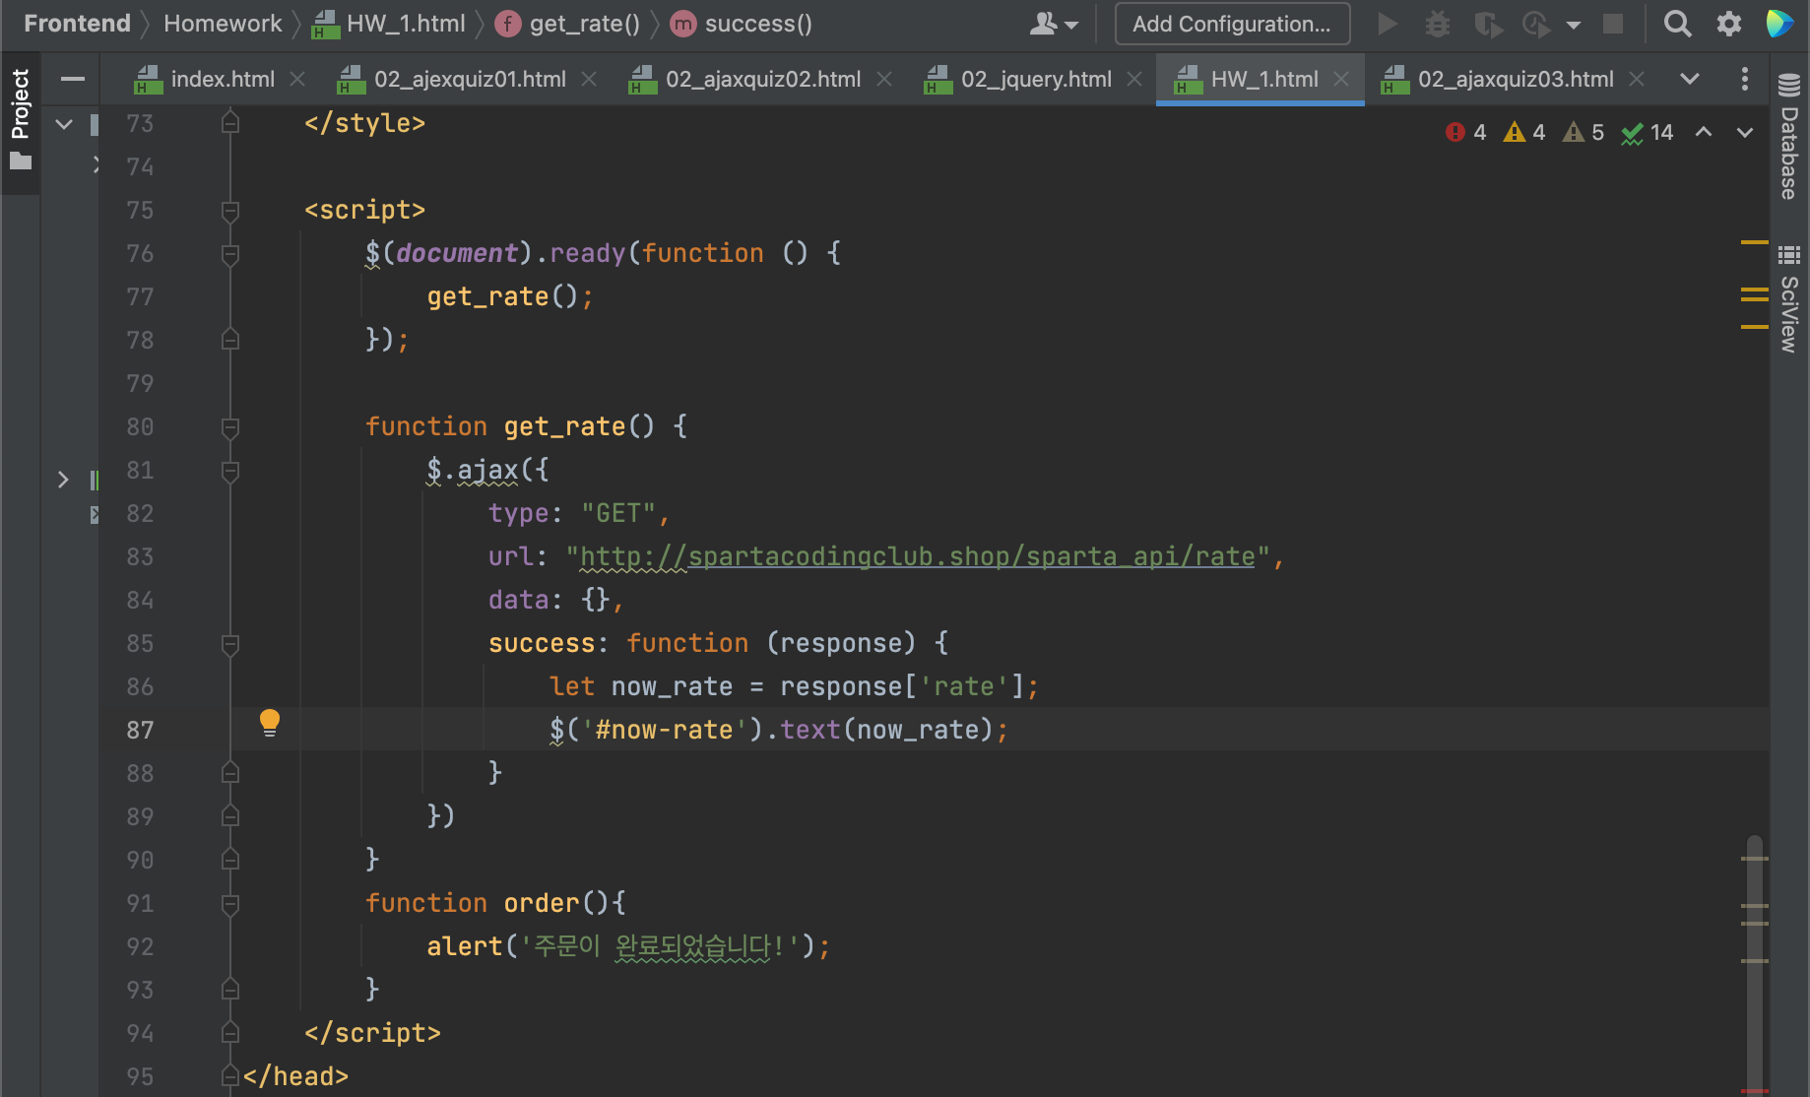Click the lightbulb intention icon on line 87
Screen dimensions: 1810x1097
tap(269, 724)
